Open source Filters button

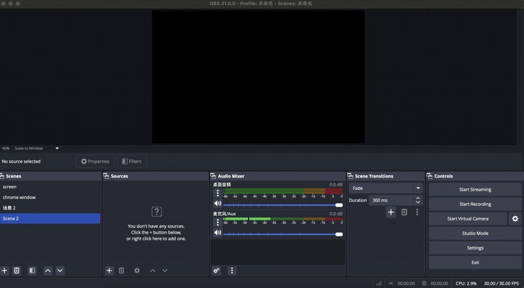pos(132,161)
